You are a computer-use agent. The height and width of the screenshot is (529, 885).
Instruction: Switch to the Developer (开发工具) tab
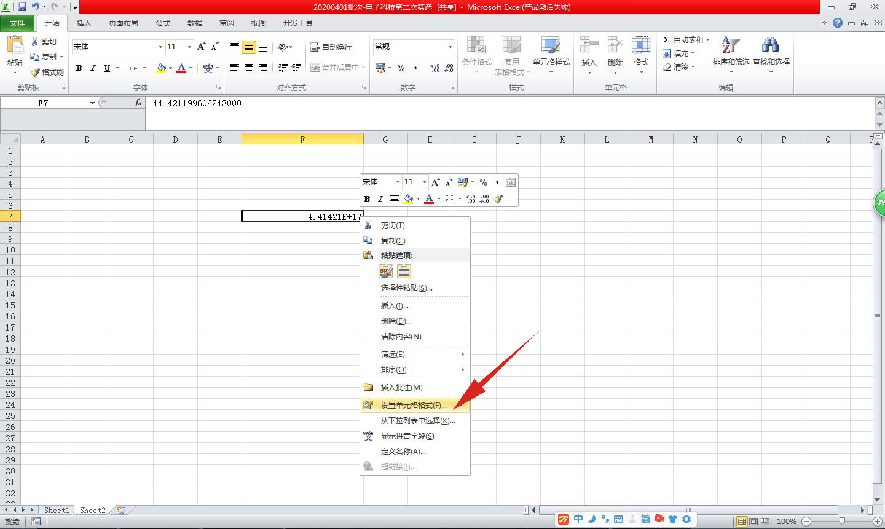click(298, 23)
